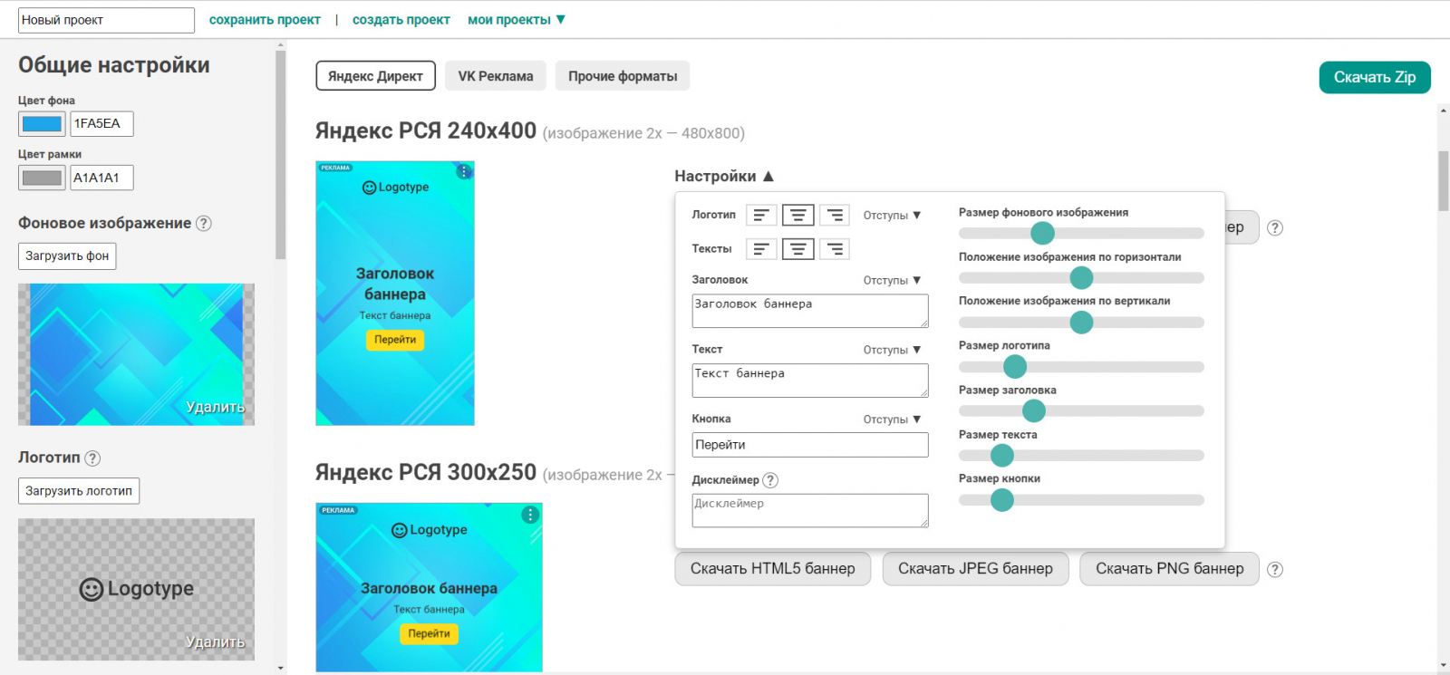The width and height of the screenshot is (1450, 675).
Task: Align logo to the right
Action: (x=834, y=215)
